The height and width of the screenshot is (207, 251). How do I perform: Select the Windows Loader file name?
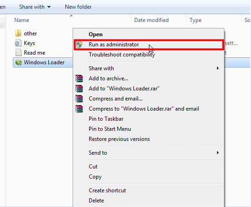point(44,62)
